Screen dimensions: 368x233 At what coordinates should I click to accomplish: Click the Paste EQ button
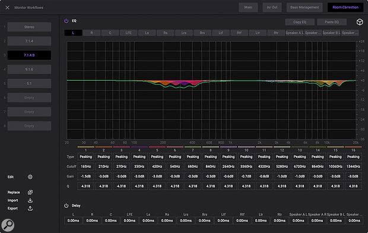(x=332, y=22)
